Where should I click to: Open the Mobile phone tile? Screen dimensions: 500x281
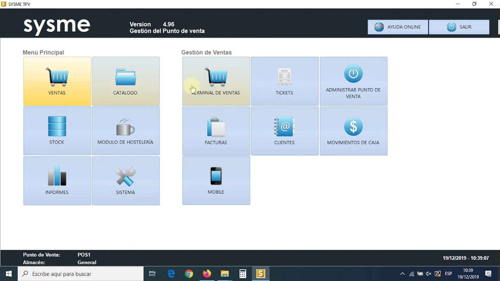216,180
